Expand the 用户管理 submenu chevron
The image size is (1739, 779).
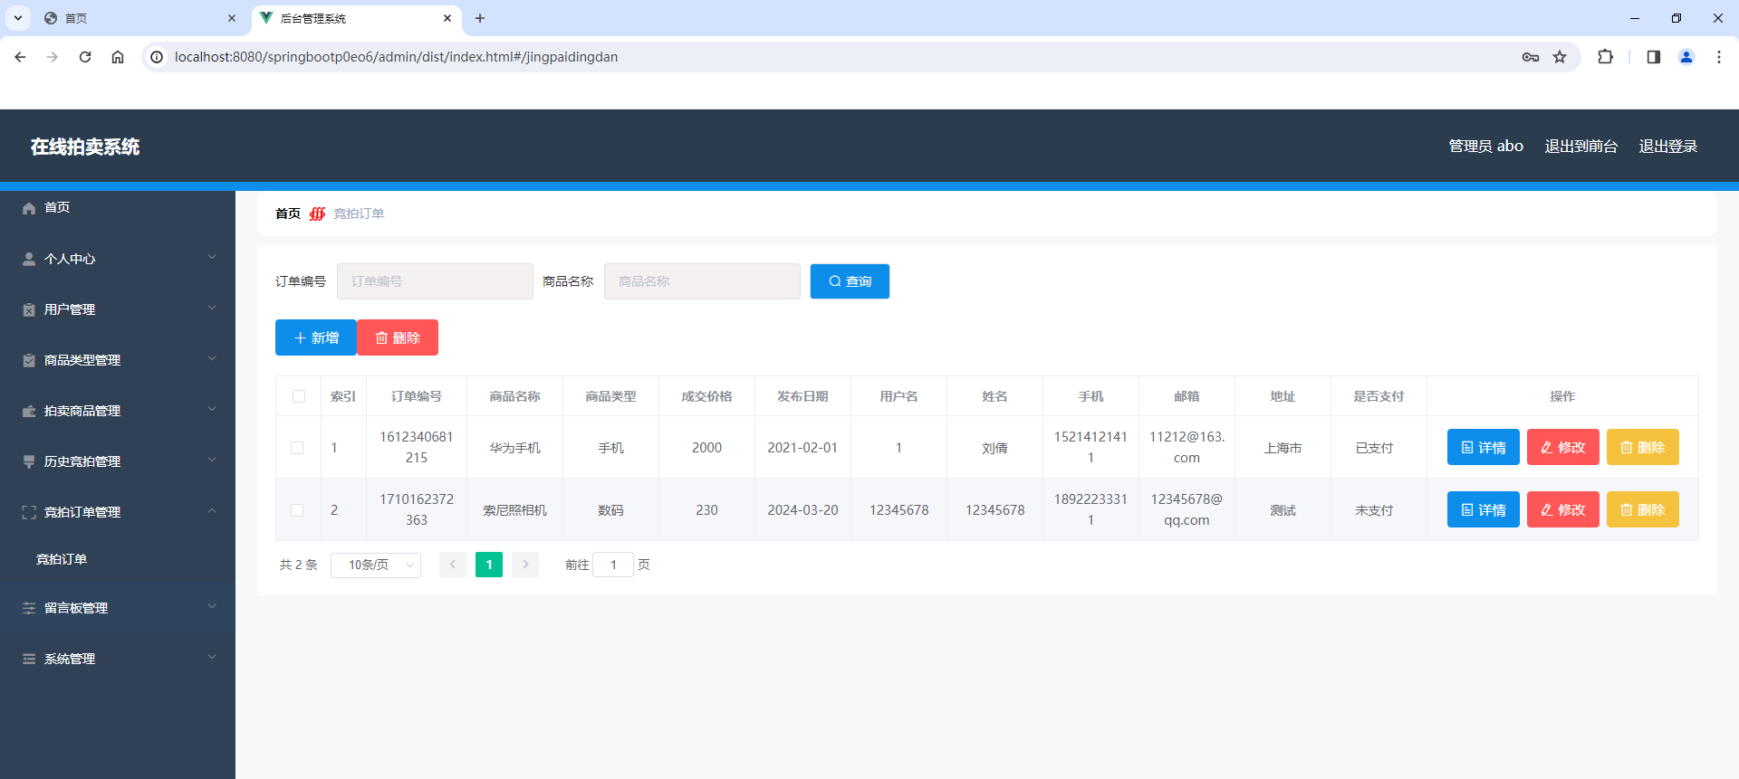(212, 308)
